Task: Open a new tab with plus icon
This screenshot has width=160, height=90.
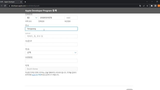Action: pyautogui.click(x=25, y=2)
